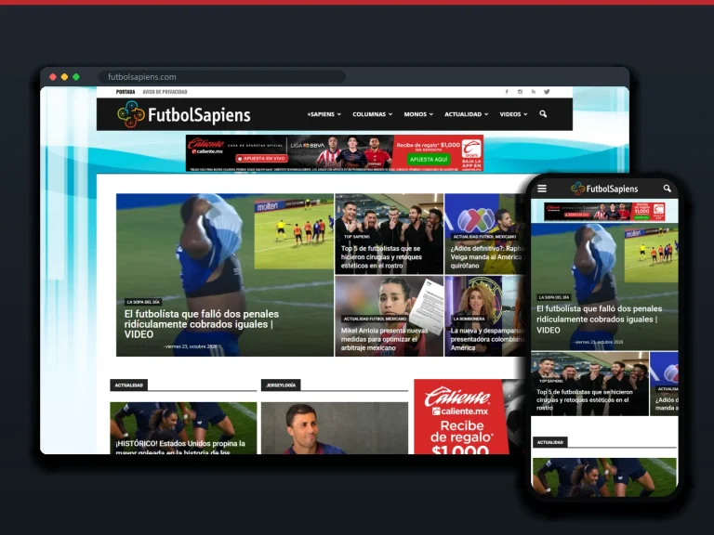Click the search magnifier in the desktop navbar
The width and height of the screenshot is (714, 535).
pos(543,114)
